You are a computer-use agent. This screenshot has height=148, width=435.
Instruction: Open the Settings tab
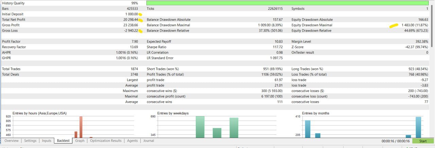(x=30, y=141)
